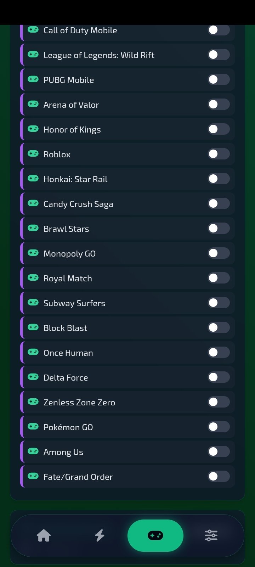Viewport: 255px width, 567px height.
Task: Tap the green gamepad Games icon
Action: (x=155, y=536)
